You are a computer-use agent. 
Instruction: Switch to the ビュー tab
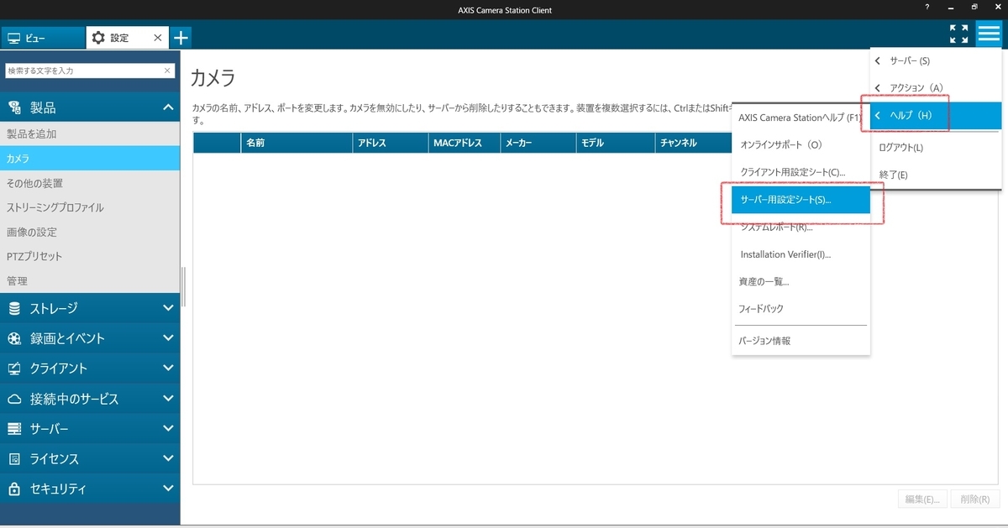pyautogui.click(x=43, y=38)
